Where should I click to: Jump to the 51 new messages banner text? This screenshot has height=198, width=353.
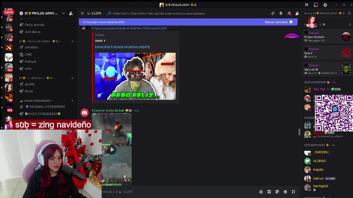click(103, 22)
